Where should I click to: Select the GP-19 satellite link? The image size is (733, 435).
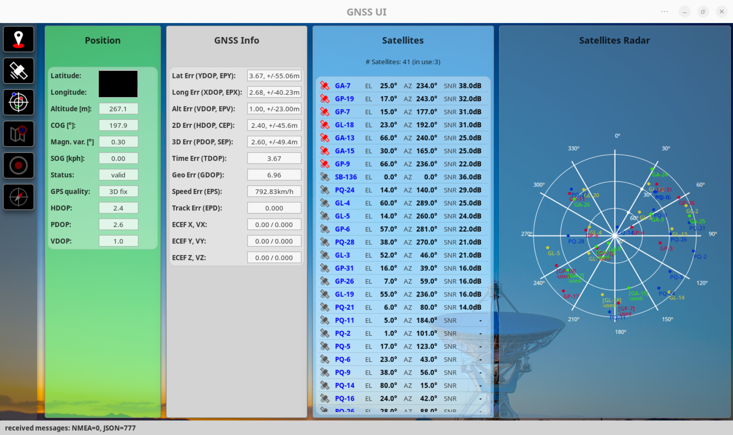pos(344,99)
